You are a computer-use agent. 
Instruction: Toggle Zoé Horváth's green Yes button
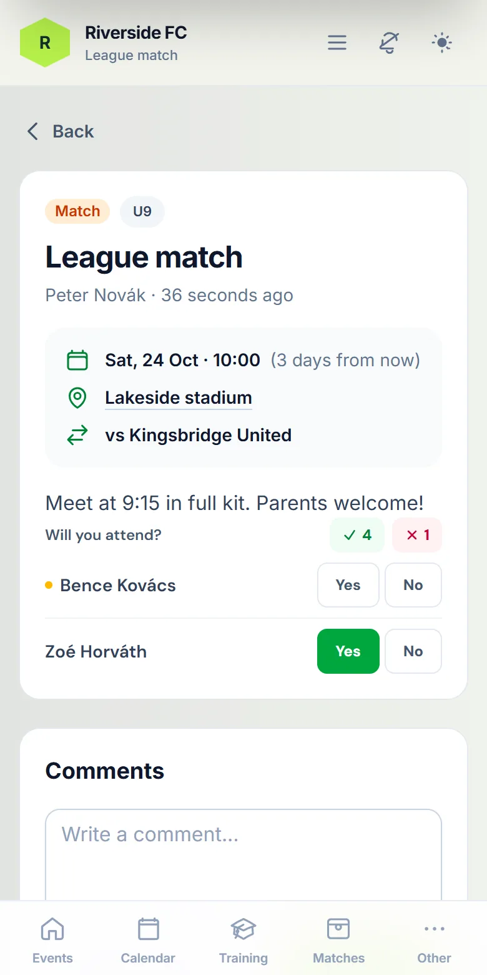pos(348,651)
